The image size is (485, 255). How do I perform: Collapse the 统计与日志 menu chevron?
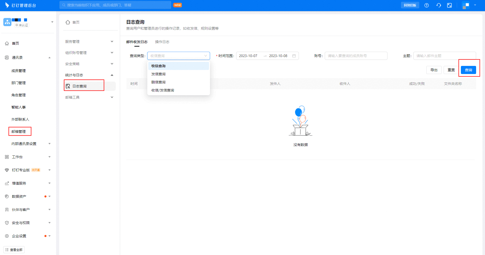112,75
